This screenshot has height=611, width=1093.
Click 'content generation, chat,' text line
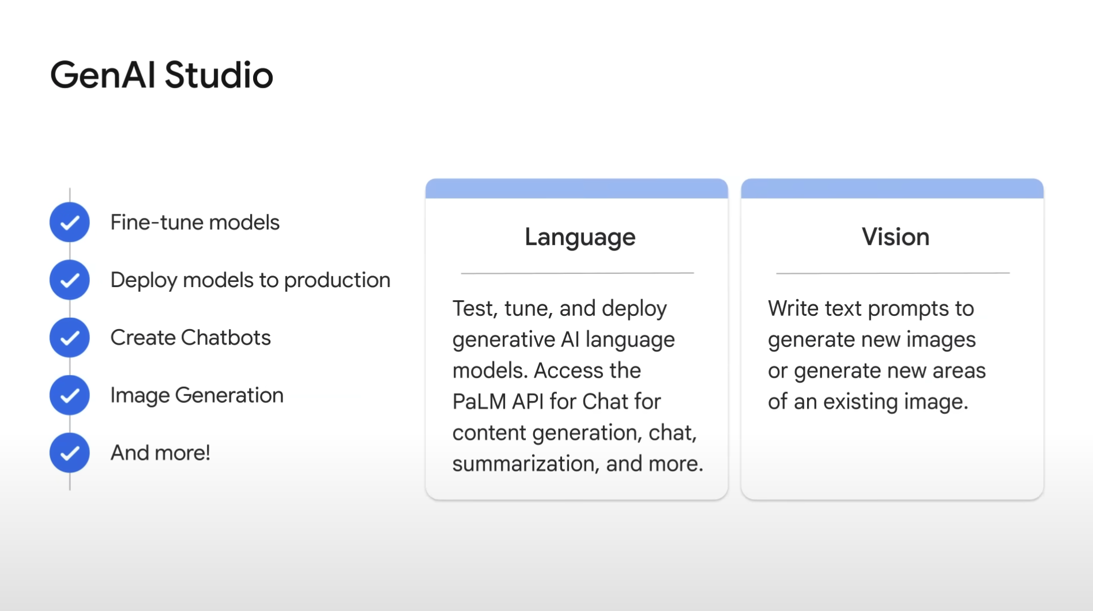pos(575,433)
